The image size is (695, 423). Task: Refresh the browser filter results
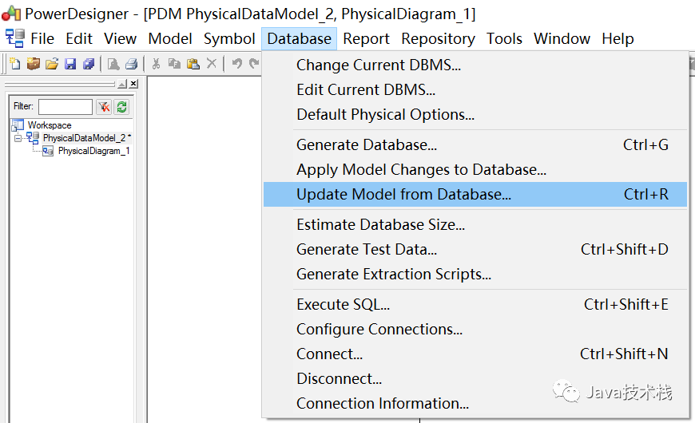click(x=122, y=107)
